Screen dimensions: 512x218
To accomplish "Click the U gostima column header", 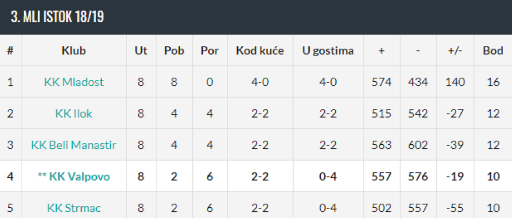I will tap(328, 51).
